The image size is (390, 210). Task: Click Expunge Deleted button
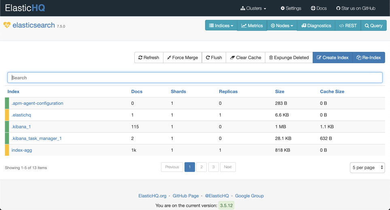coord(289,57)
